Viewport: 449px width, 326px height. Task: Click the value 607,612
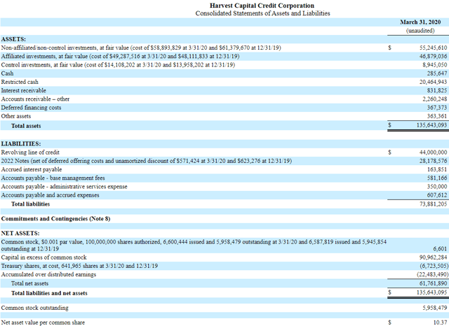(437, 195)
